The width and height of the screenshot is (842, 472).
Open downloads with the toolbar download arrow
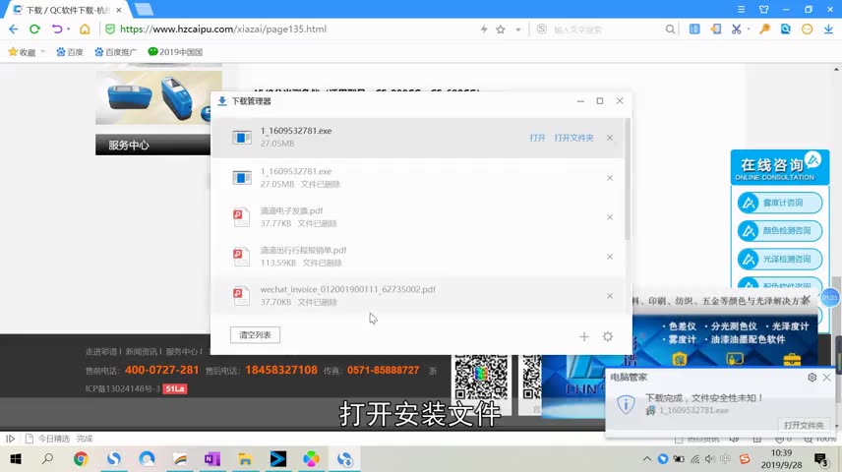coord(828,29)
